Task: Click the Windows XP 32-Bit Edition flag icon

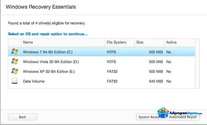Action: pyautogui.click(x=14, y=71)
